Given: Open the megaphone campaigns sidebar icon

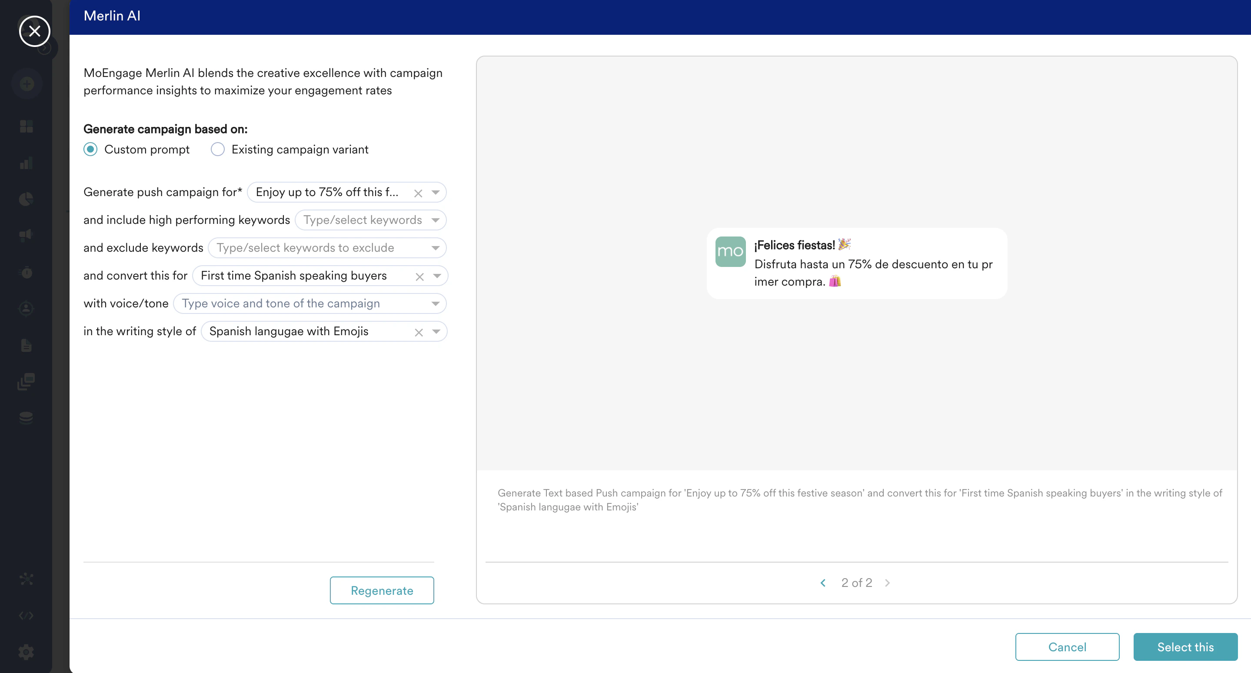Looking at the screenshot, I should pyautogui.click(x=26, y=236).
